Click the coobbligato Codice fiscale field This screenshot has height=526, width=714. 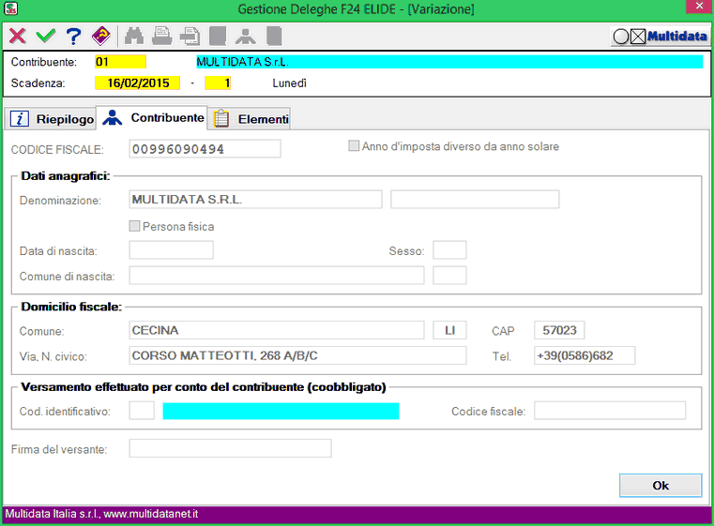[610, 411]
